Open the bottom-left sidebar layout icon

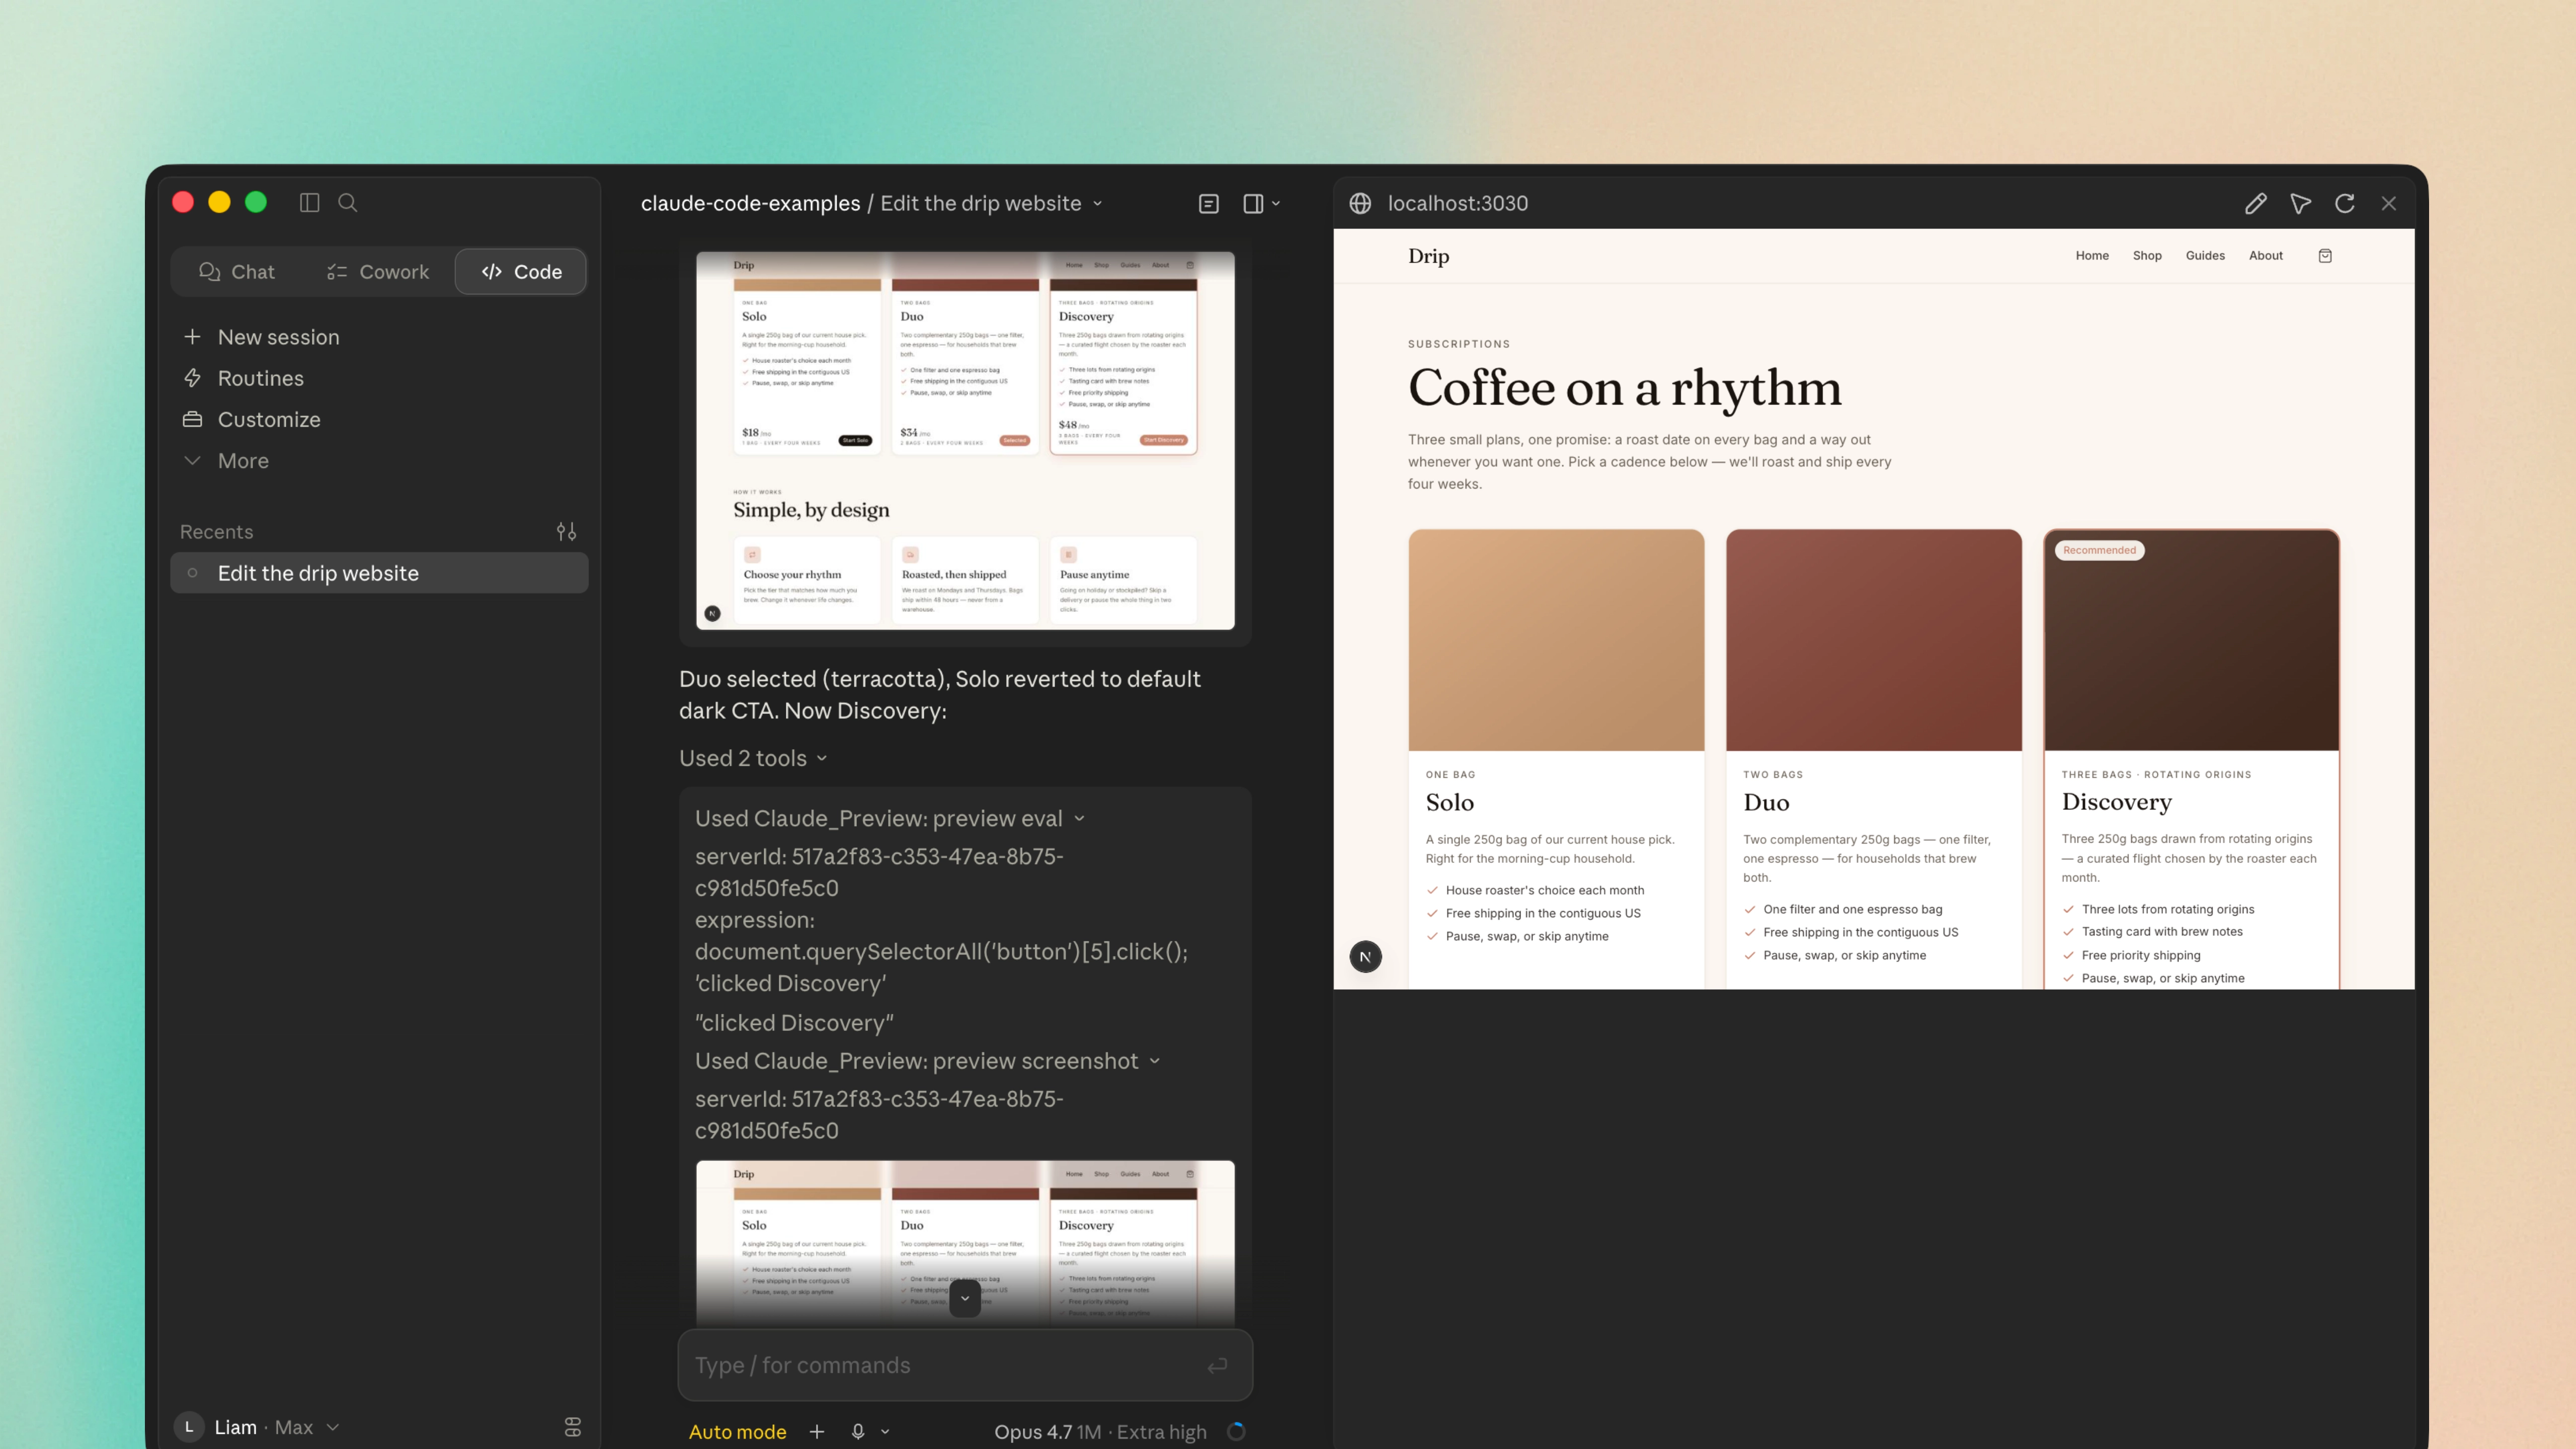[x=573, y=1427]
